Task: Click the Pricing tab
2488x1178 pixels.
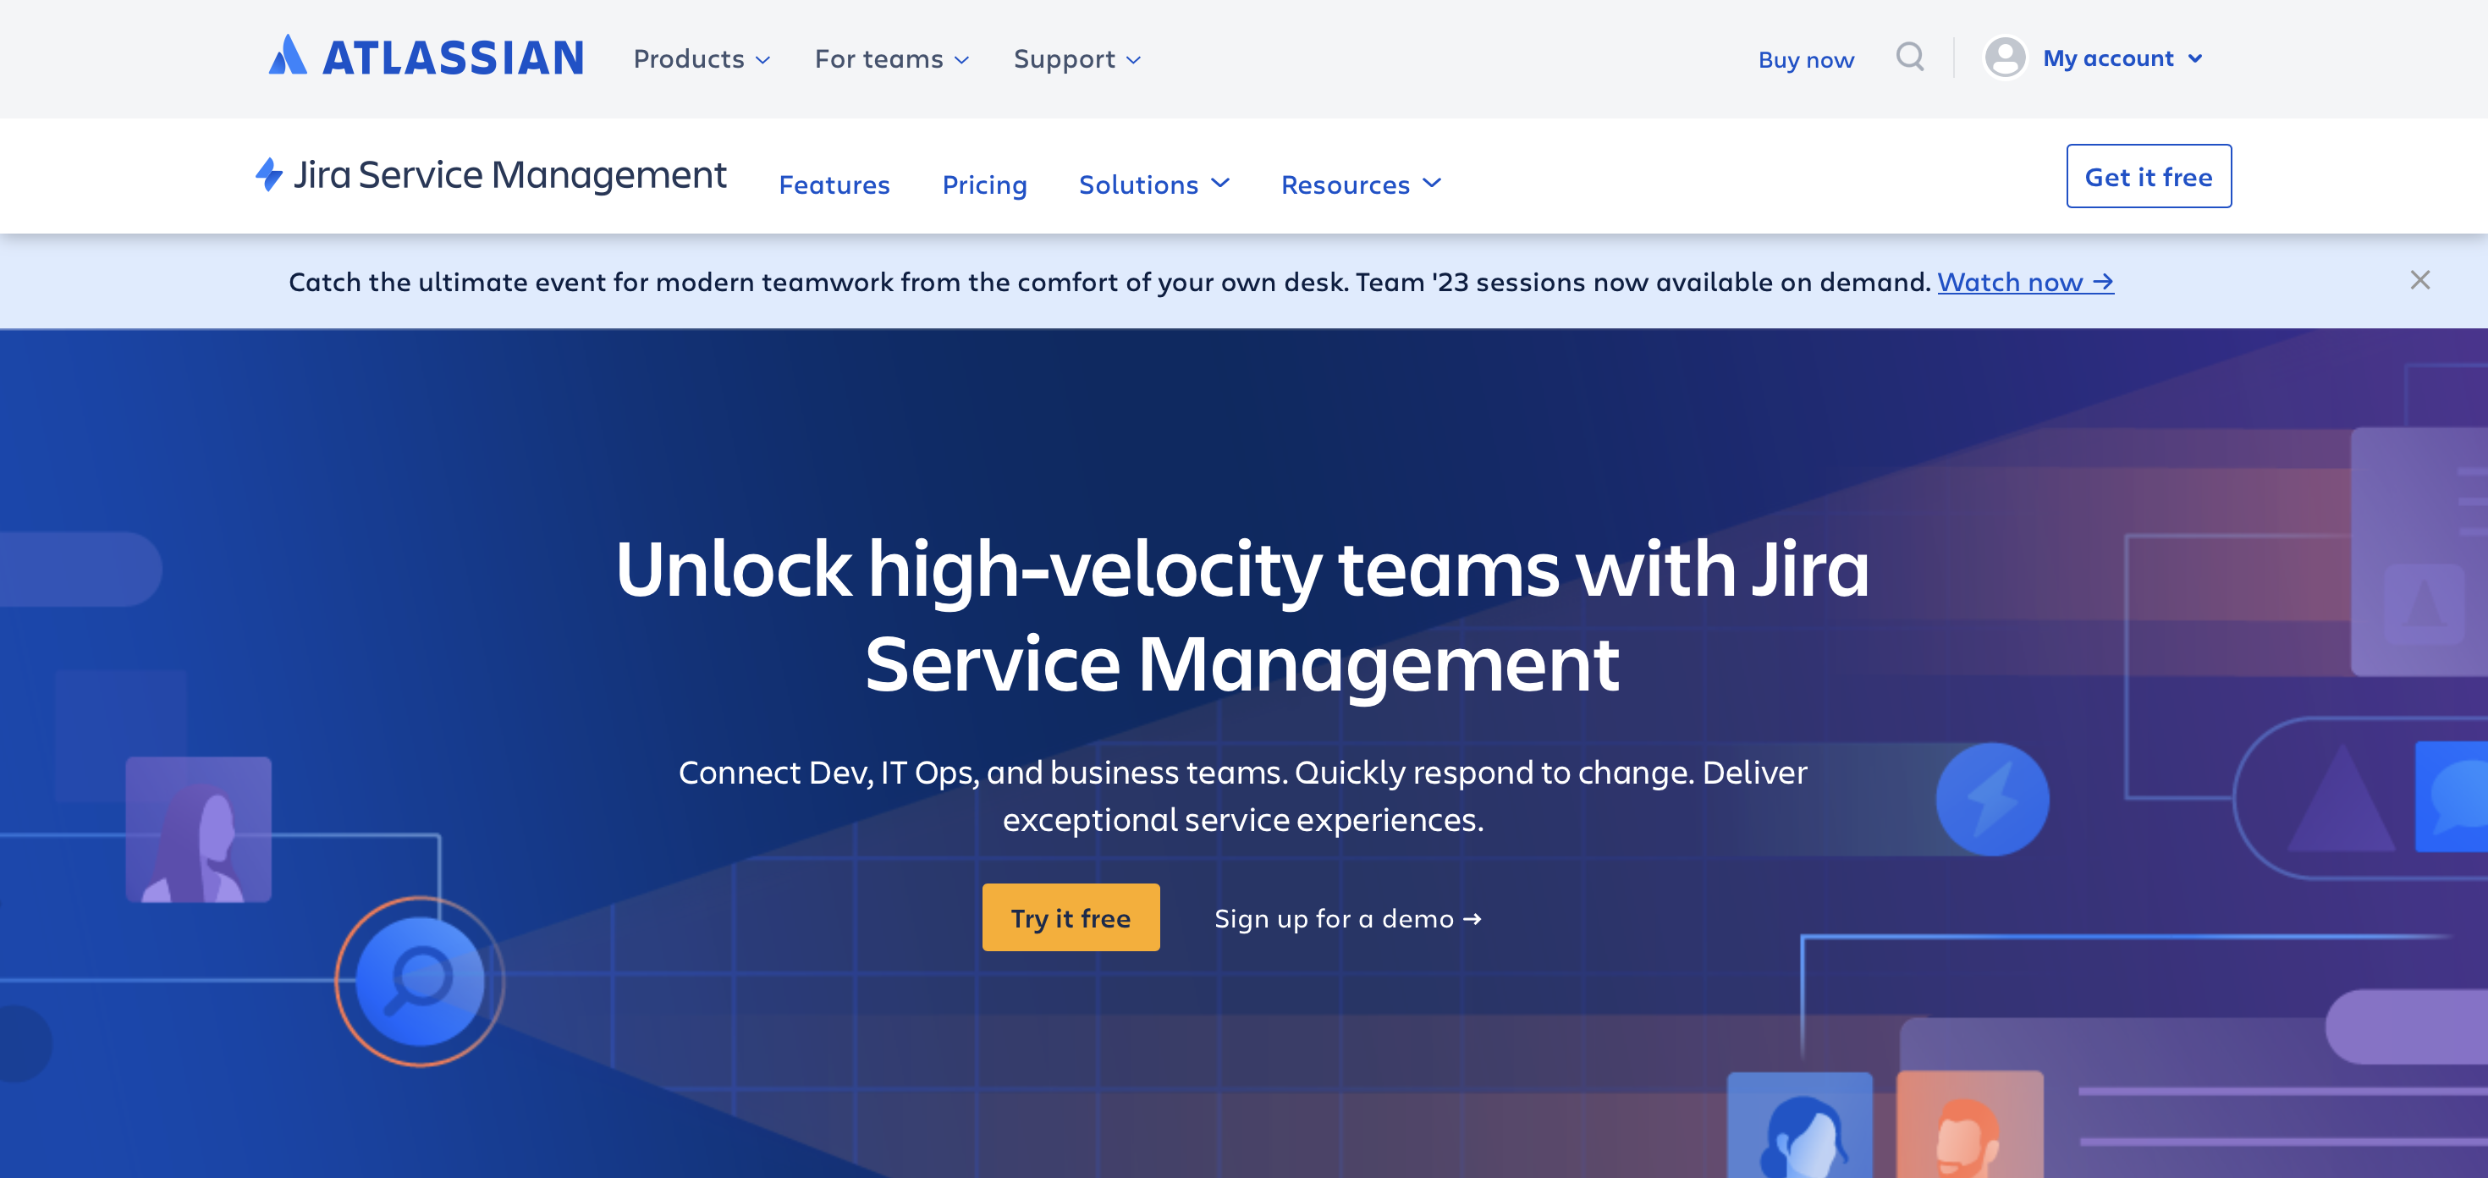Action: pyautogui.click(x=983, y=181)
